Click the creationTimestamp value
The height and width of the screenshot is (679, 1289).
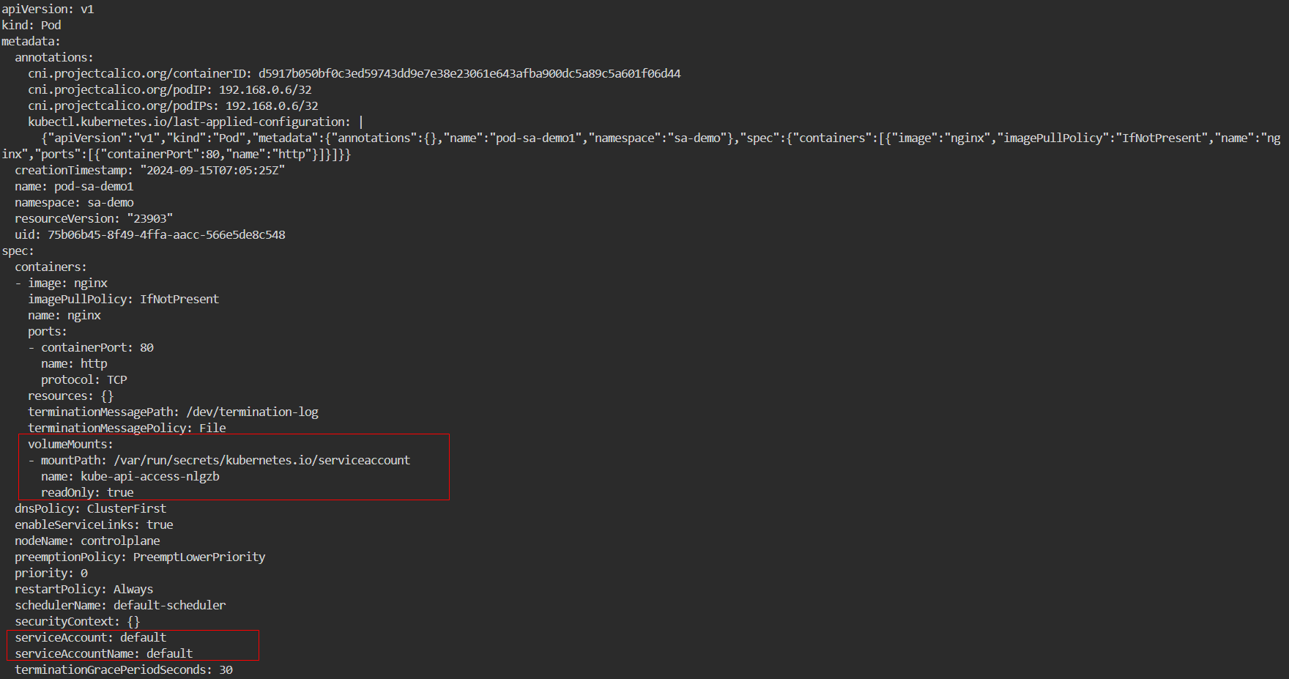pyautogui.click(x=212, y=171)
